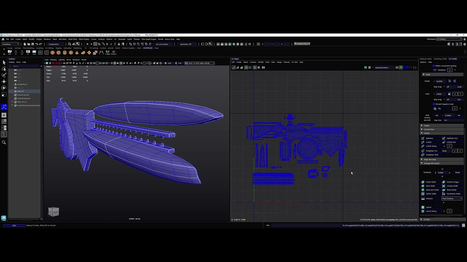Screen dimensions: 467x262
Task: Activate the Lasso select tool
Action: point(4,69)
